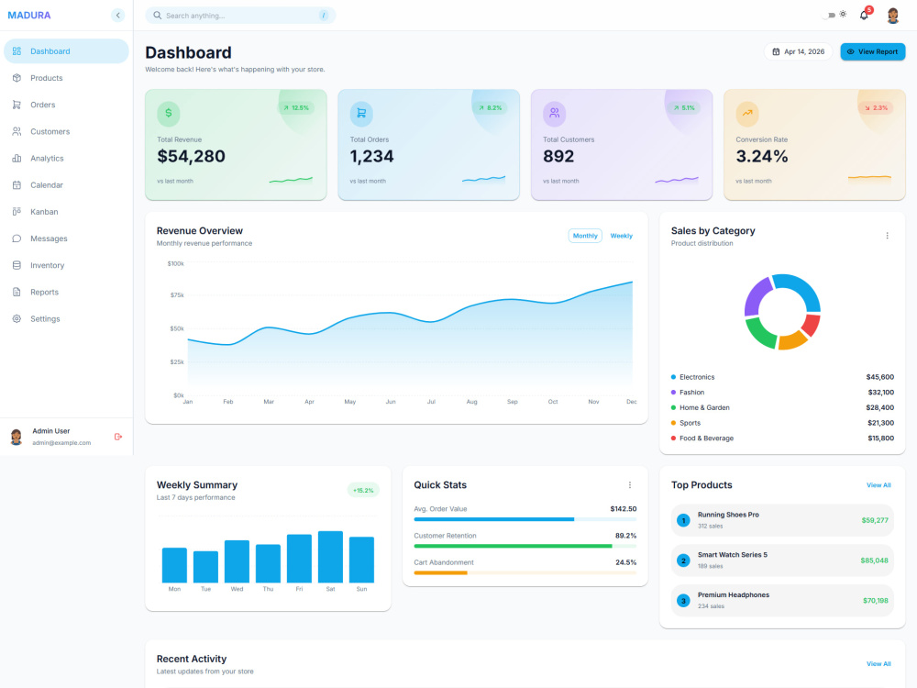Click the 2.3% decline badge
Viewport: 917px width, 688px height.
pos(876,107)
